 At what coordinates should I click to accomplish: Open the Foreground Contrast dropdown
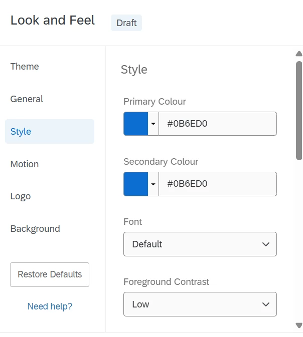[200, 304]
